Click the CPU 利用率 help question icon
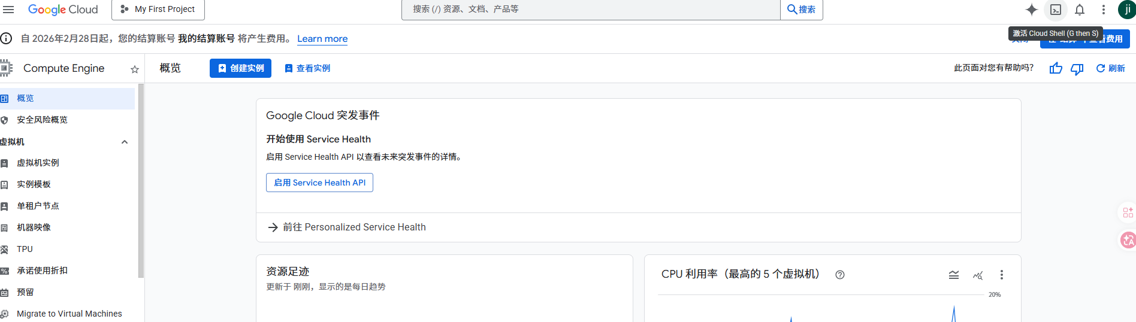This screenshot has width=1136, height=322. (840, 275)
